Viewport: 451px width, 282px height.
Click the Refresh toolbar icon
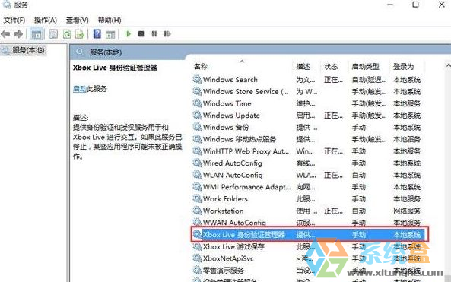click(x=67, y=34)
